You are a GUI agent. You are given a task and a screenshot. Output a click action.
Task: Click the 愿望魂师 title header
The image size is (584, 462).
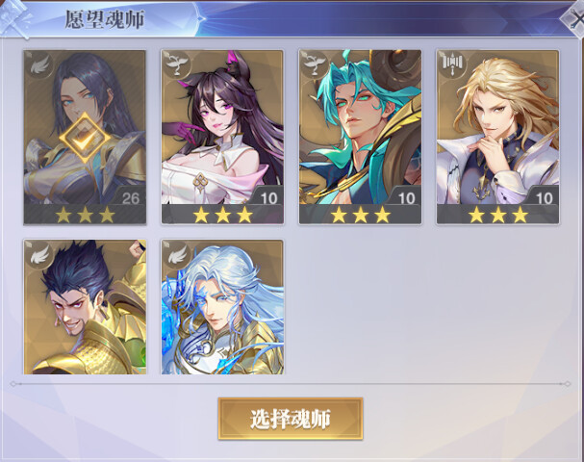tap(105, 19)
